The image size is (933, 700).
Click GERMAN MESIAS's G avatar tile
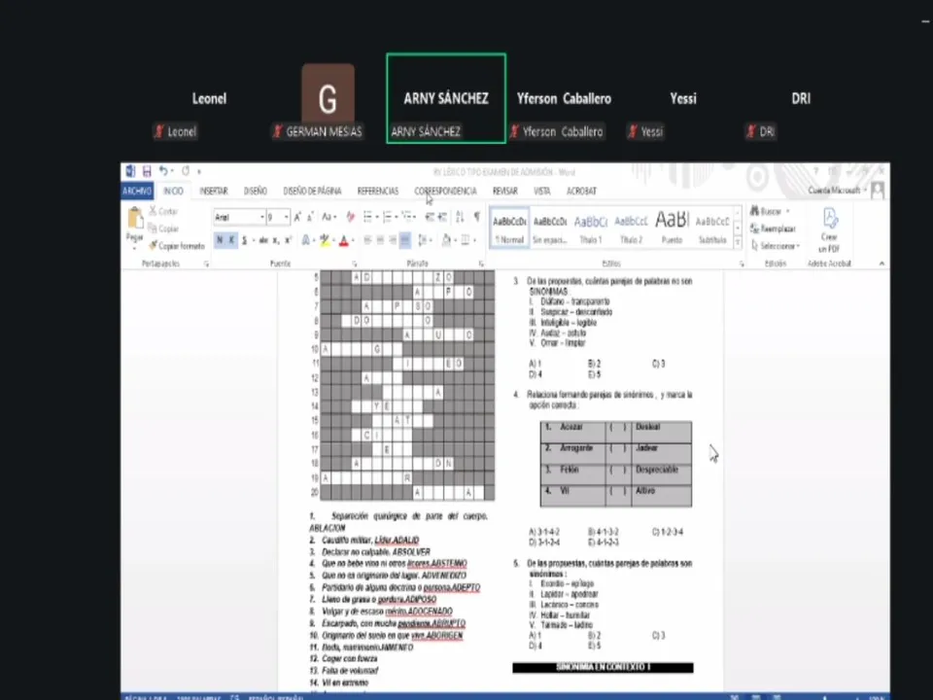tap(328, 93)
